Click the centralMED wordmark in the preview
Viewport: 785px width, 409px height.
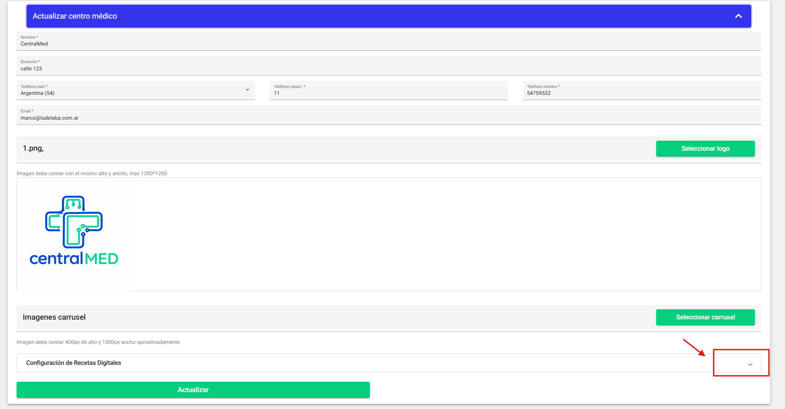(74, 258)
